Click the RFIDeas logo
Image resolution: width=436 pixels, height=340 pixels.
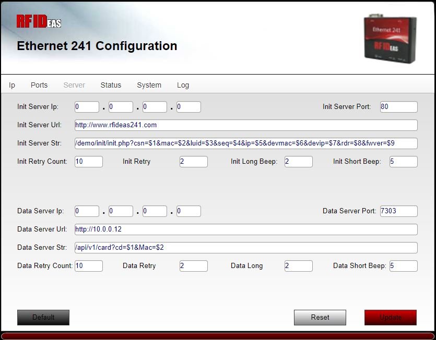(x=39, y=21)
